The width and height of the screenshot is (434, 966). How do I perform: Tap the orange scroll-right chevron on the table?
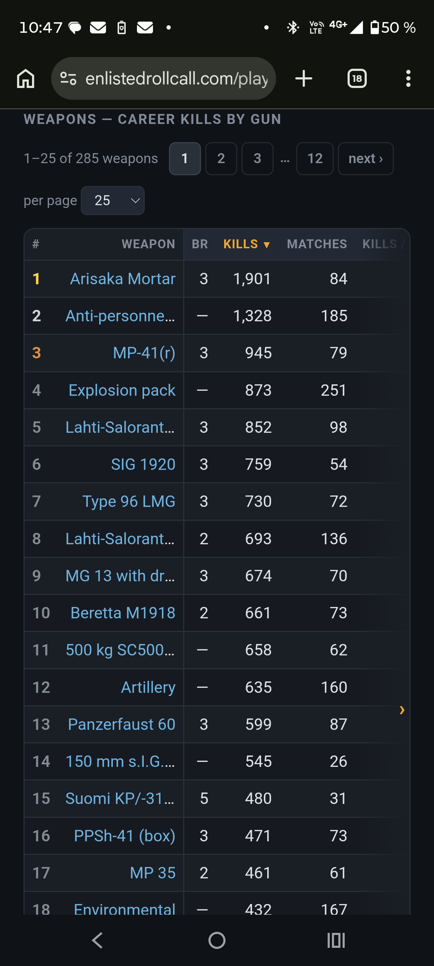tap(402, 710)
